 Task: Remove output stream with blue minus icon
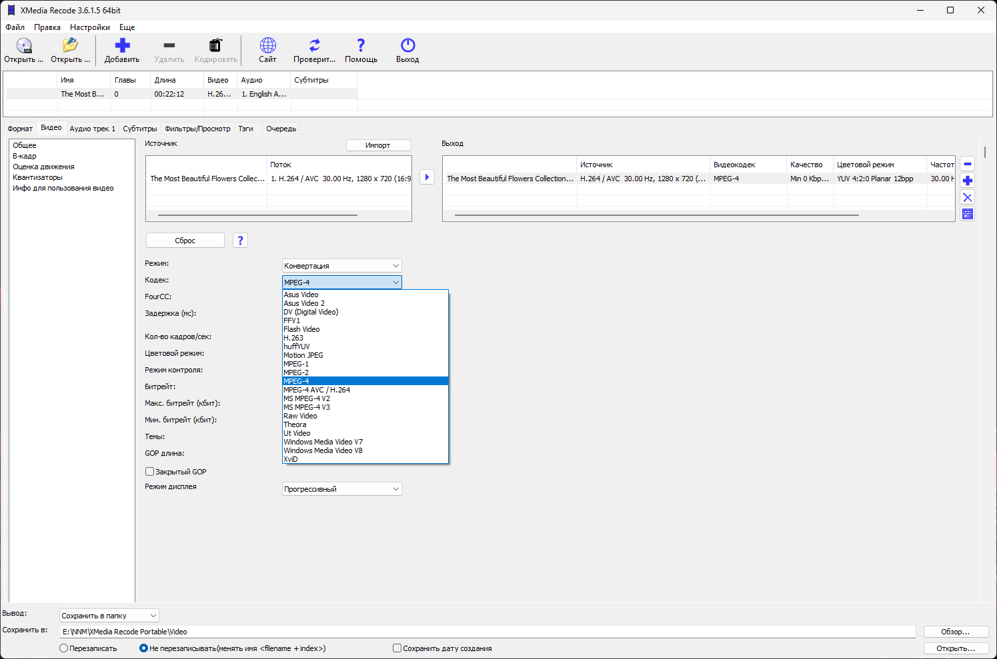click(x=968, y=164)
